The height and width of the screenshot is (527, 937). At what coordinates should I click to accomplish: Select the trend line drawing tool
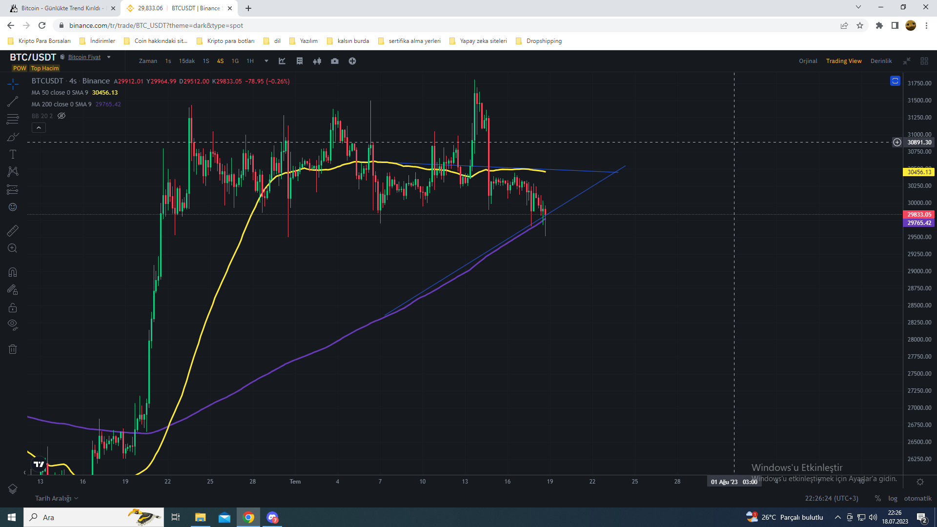(13, 101)
